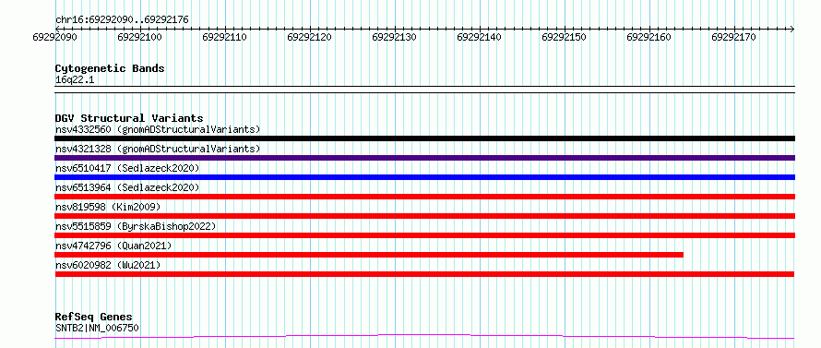The width and height of the screenshot is (821, 348).
Task: Click the 16q22.1 cytogenetic band label
Action: click(75, 80)
